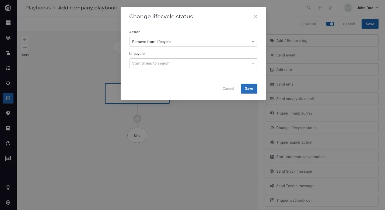Click the plus icon in top bar
This screenshot has height=210, width=385.
coord(320,8)
